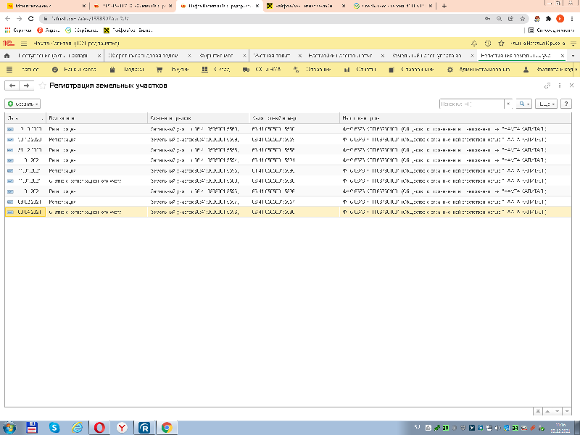Launch Internet Explorer from the taskbar
Image resolution: width=580 pixels, height=435 pixels.
(77, 428)
